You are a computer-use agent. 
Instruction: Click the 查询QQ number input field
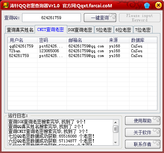pos(51,18)
